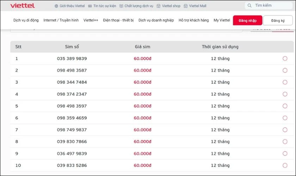Select the radio button for sim 035 389 9839
The height and width of the screenshot is (176, 296).
coord(285,58)
